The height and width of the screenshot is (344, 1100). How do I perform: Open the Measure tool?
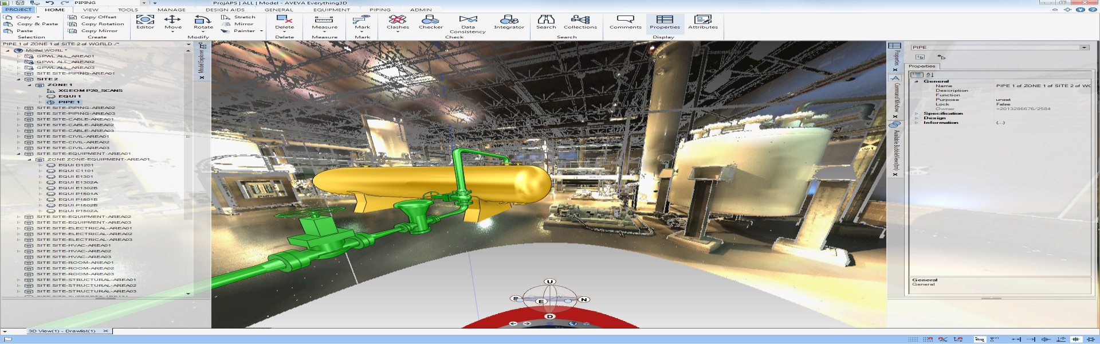point(324,22)
